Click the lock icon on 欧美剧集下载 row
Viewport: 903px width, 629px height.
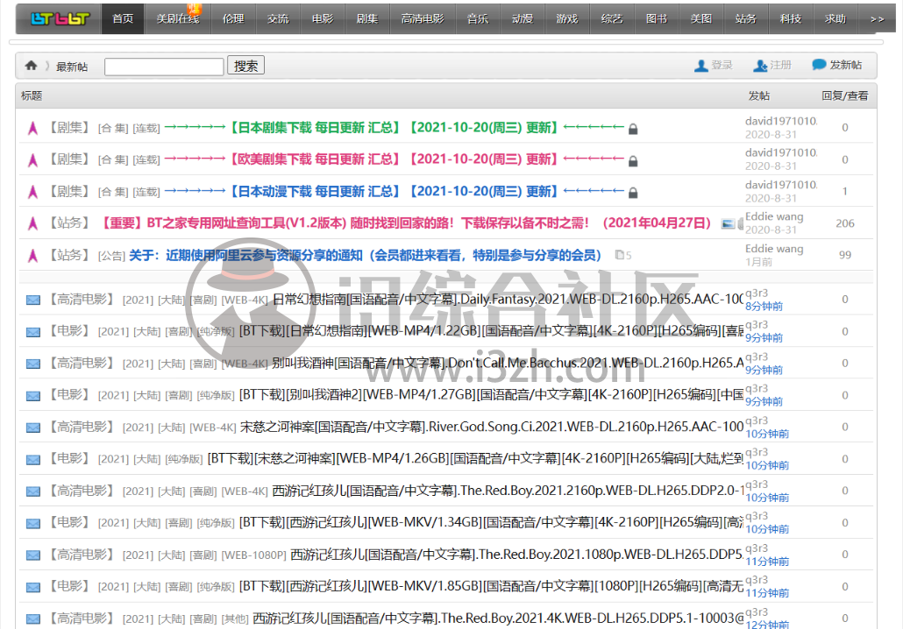tap(633, 161)
